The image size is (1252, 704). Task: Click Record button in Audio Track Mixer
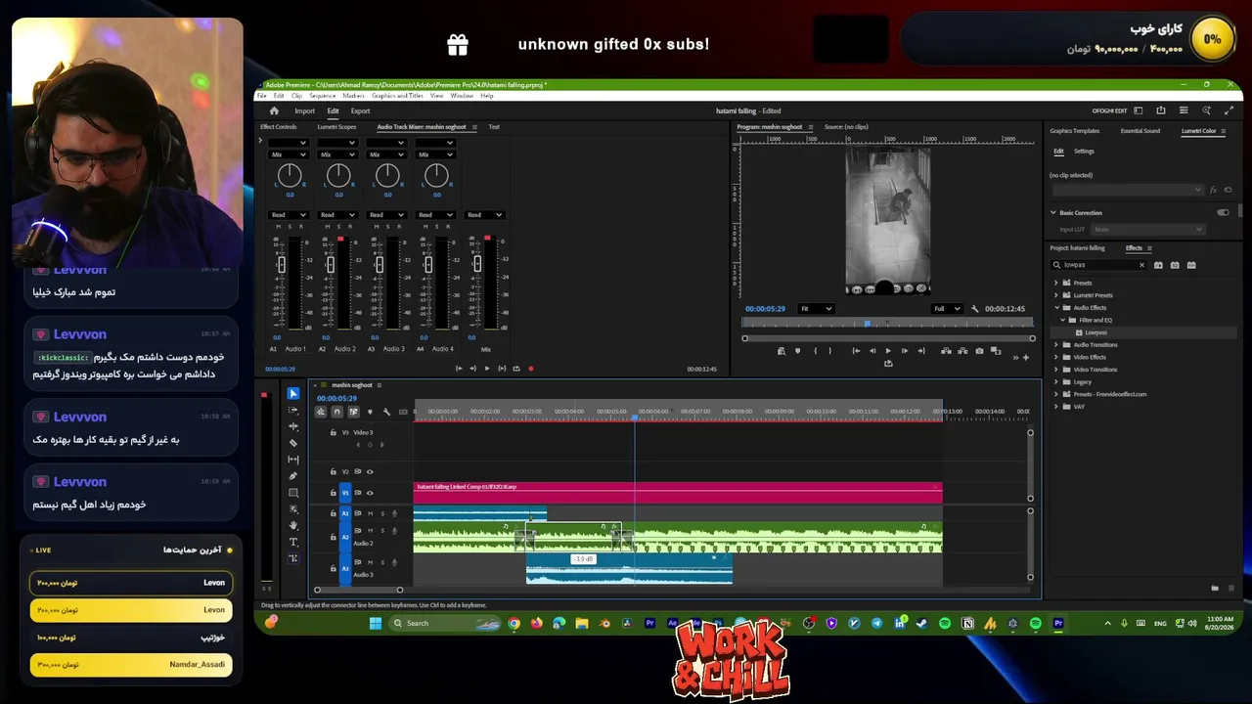click(531, 369)
